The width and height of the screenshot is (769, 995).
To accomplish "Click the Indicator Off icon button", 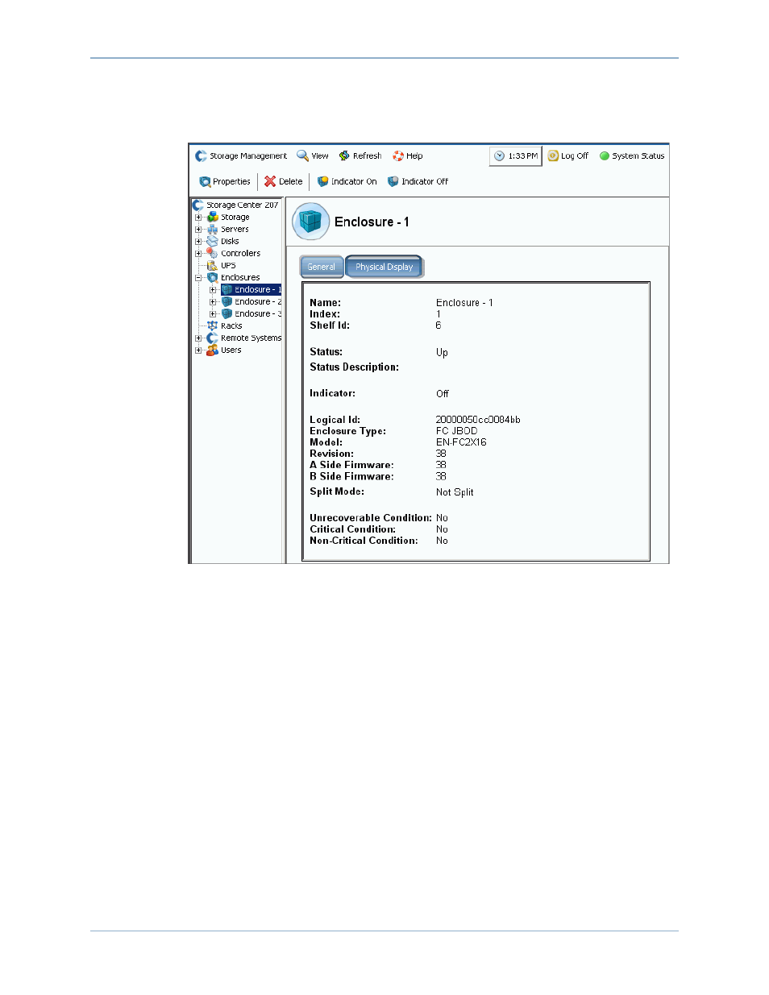I will click(393, 182).
